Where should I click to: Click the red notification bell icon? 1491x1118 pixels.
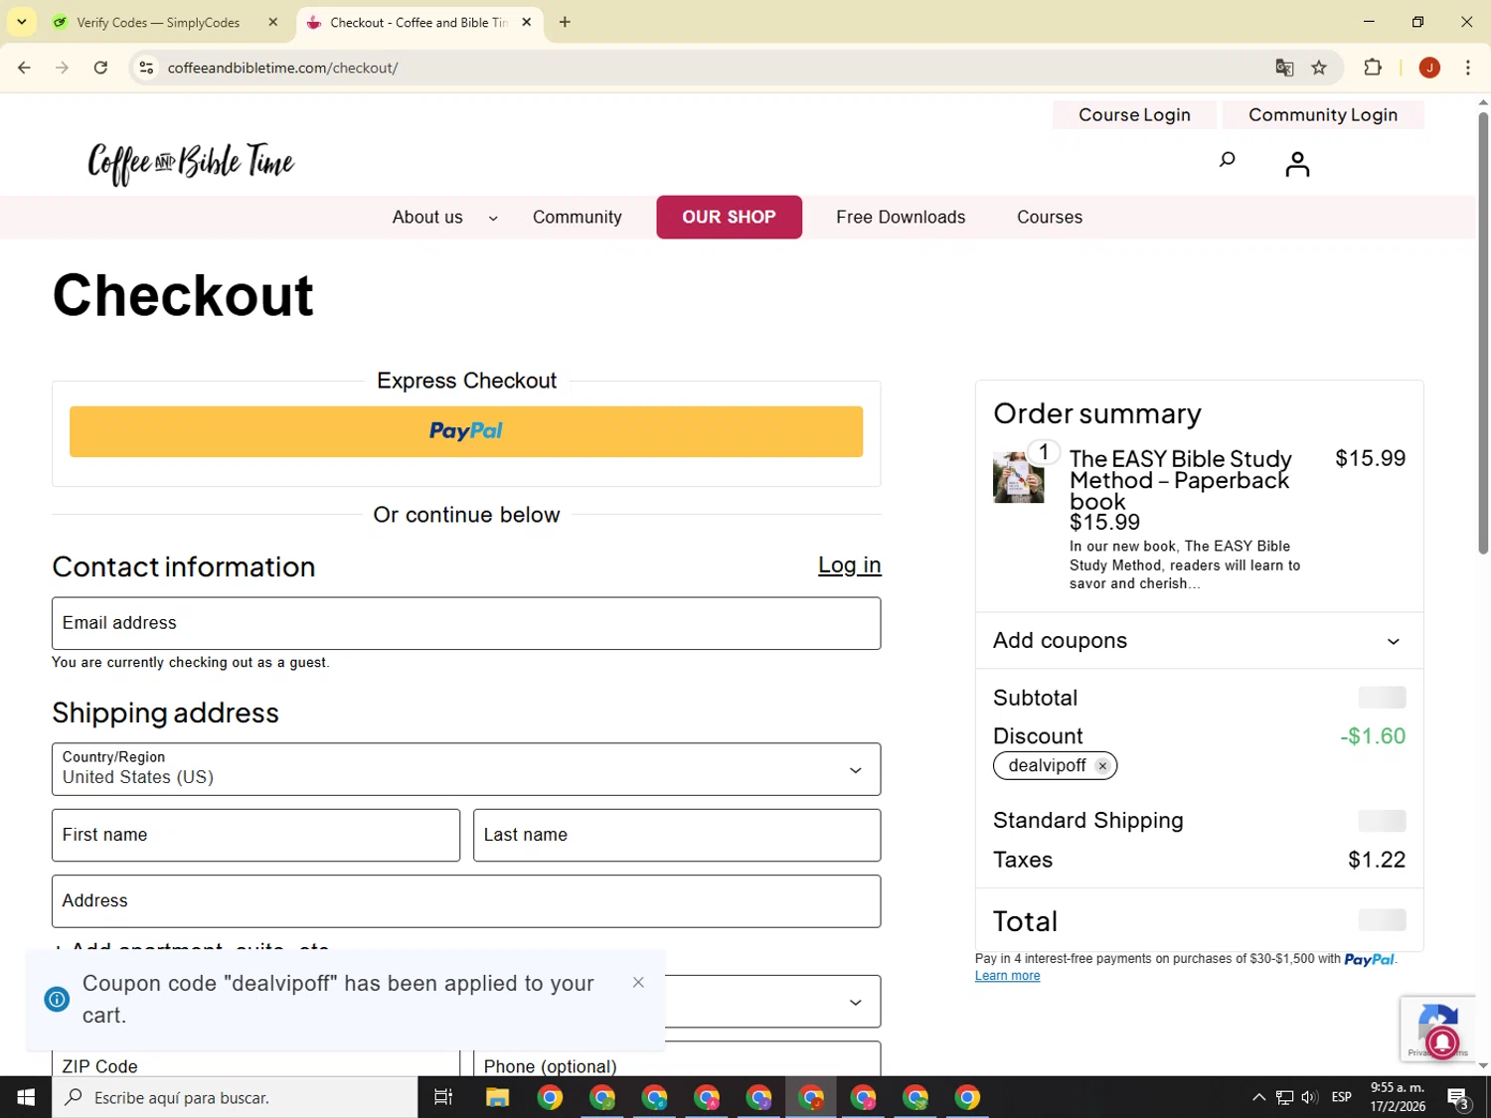tap(1442, 1042)
